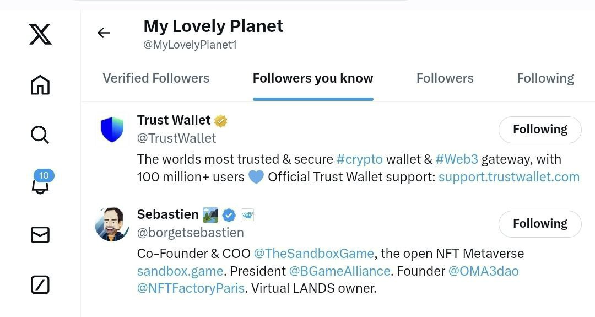Unfollow Trust Wallet via Following button
Viewport: 595px width, 317px height.
[539, 130]
